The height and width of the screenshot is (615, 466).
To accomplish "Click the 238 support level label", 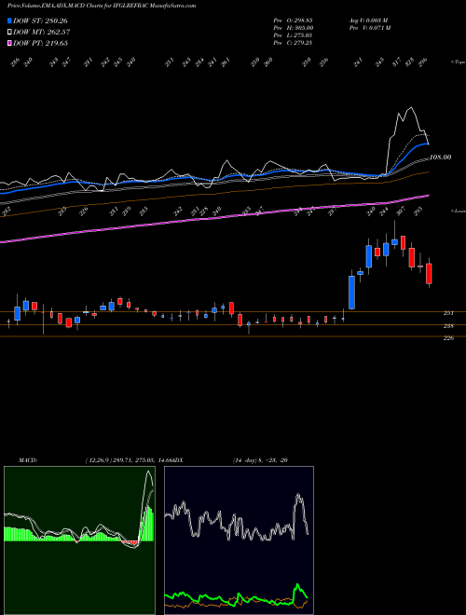I will coord(448,326).
